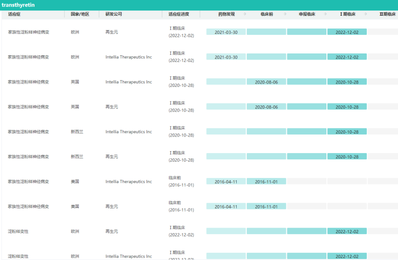
Task: Click 2016-04-11 in the 美国 Intellia row
Action: (226, 181)
